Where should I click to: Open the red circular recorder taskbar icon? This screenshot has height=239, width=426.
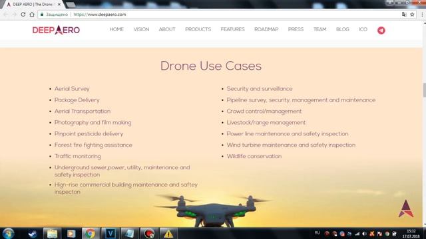(x=149, y=234)
